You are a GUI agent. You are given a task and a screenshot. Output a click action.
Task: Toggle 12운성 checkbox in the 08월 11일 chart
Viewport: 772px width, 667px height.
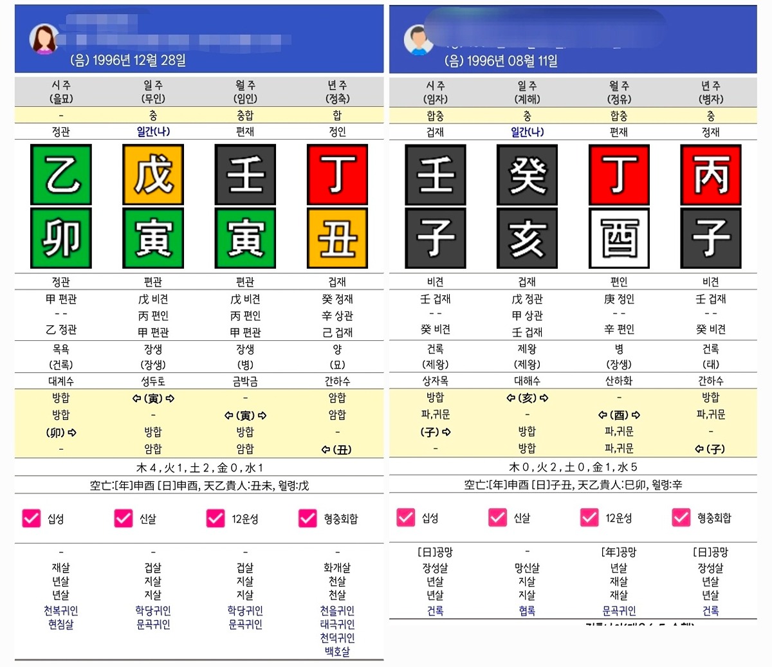[589, 517]
